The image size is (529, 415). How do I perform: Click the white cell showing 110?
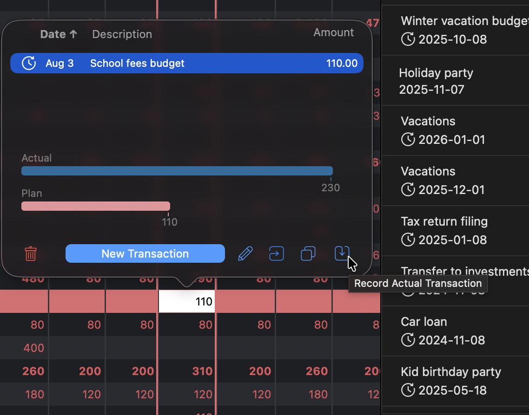point(187,302)
